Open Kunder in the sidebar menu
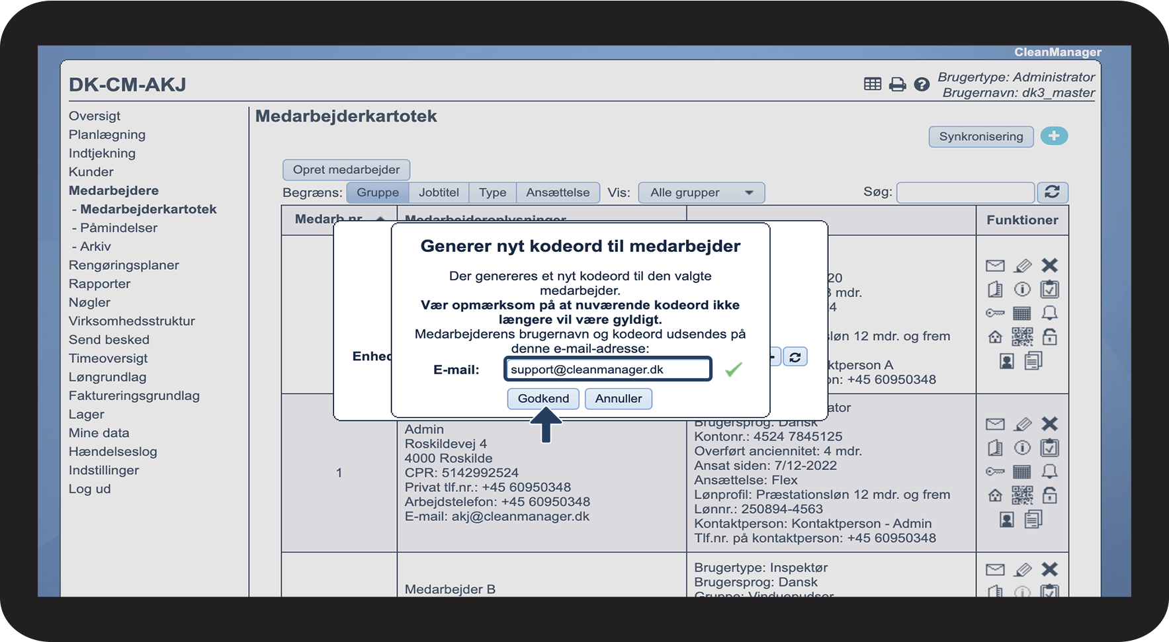This screenshot has height=642, width=1169. (91, 172)
